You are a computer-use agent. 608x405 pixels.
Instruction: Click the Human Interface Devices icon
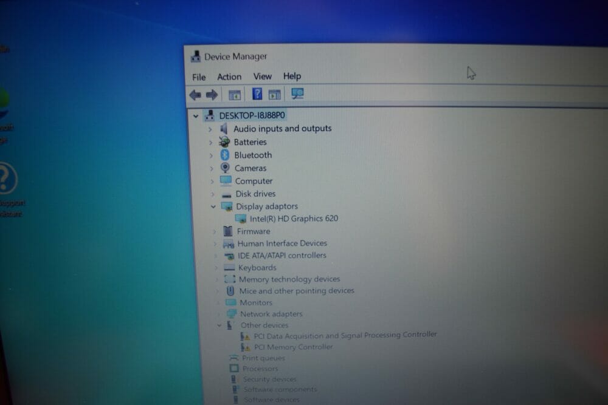tap(229, 243)
